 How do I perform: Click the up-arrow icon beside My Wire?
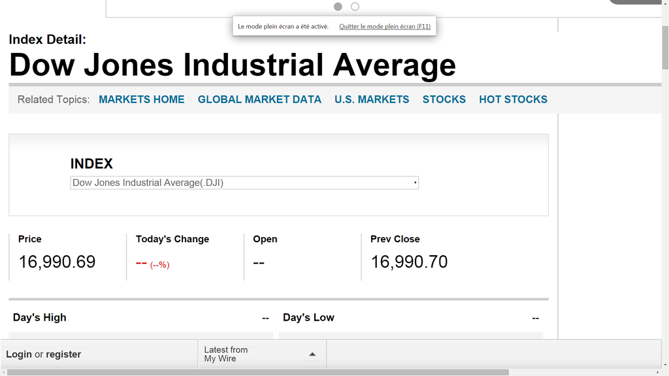312,354
